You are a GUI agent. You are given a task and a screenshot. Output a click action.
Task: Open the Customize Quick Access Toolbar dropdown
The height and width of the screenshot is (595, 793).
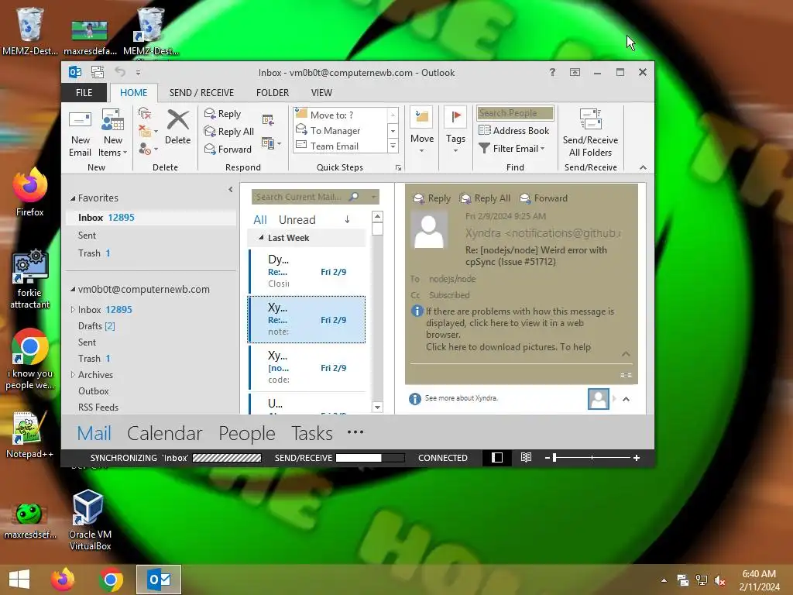tap(138, 73)
